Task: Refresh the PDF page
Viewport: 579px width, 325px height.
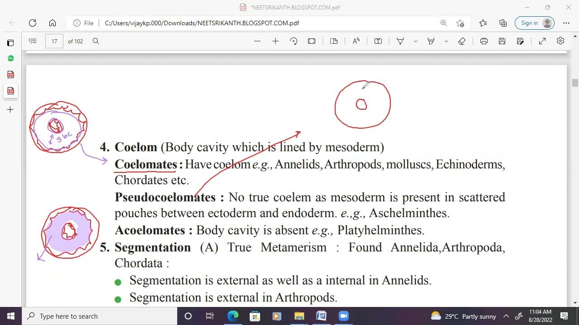Action: [33, 23]
